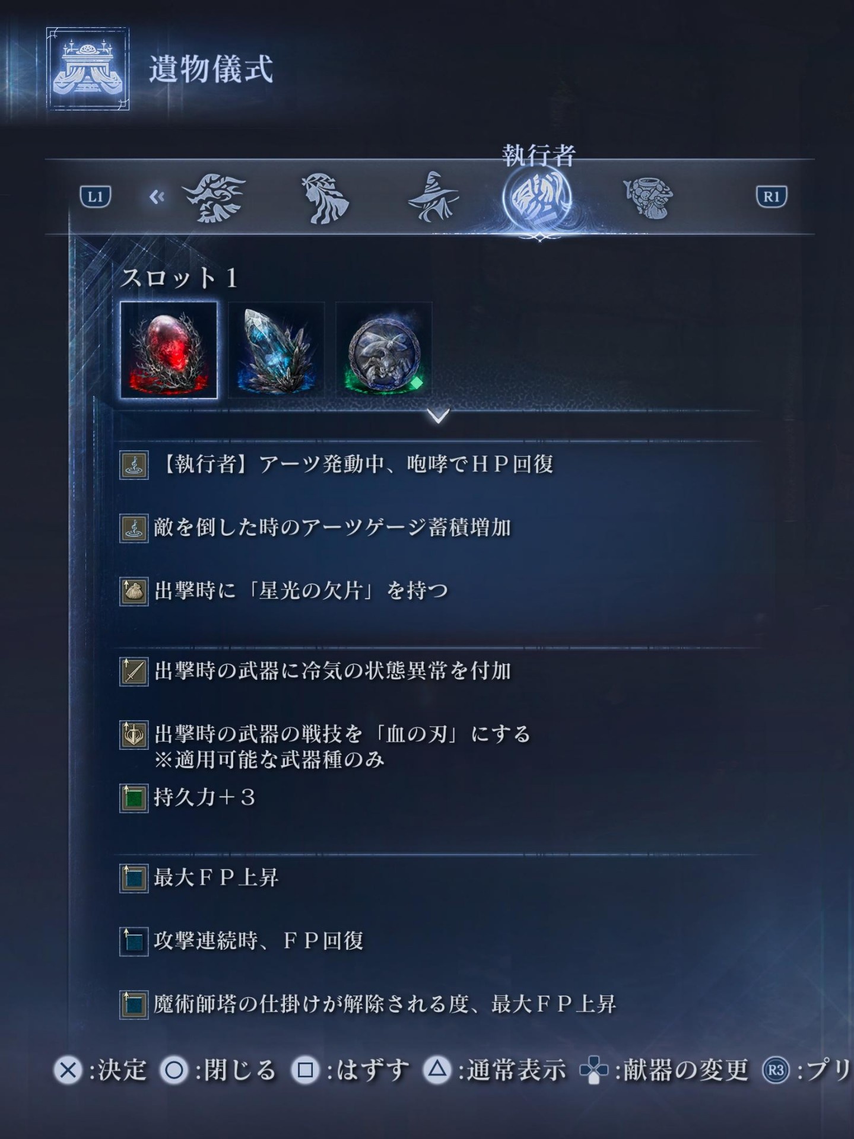Click the 血の刃 weapon skill icon
This screenshot has height=1139, width=854.
134,735
